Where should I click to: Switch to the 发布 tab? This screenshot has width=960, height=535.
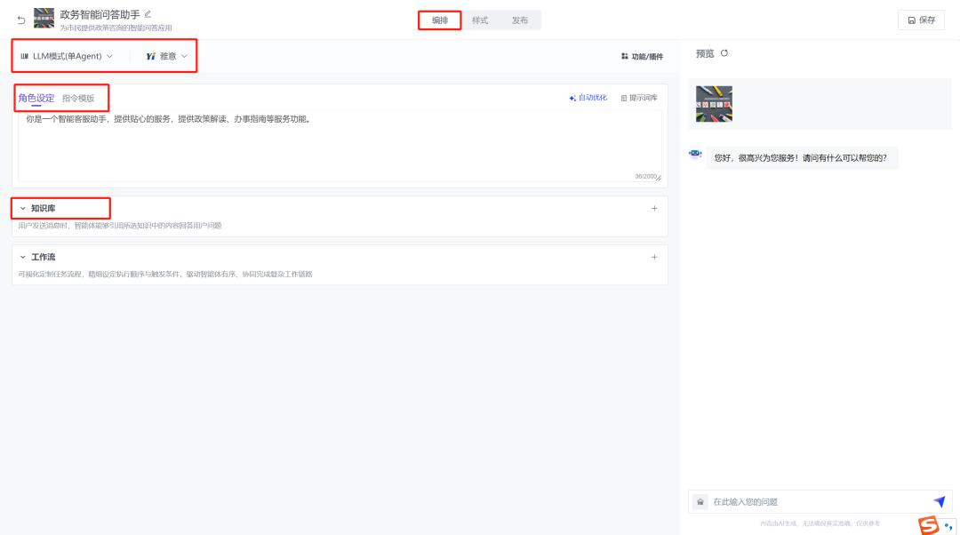tap(519, 20)
